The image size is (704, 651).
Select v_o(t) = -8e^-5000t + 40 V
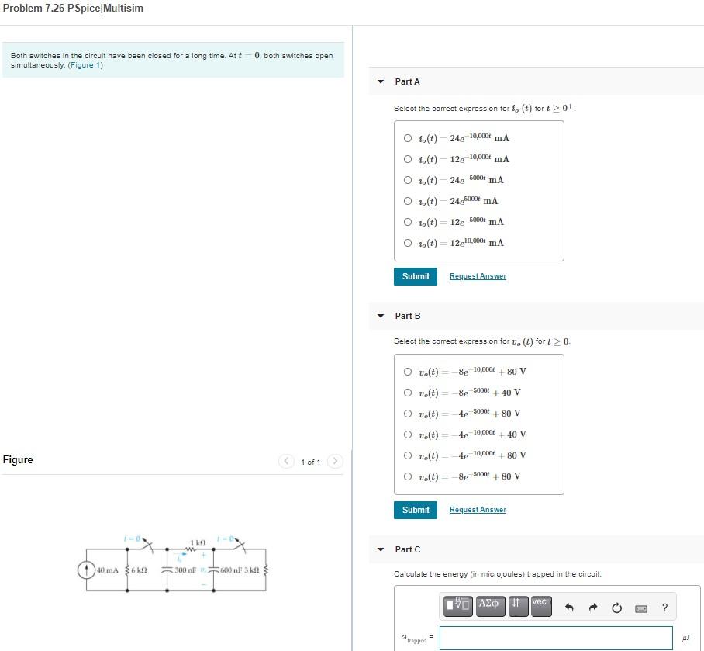407,392
